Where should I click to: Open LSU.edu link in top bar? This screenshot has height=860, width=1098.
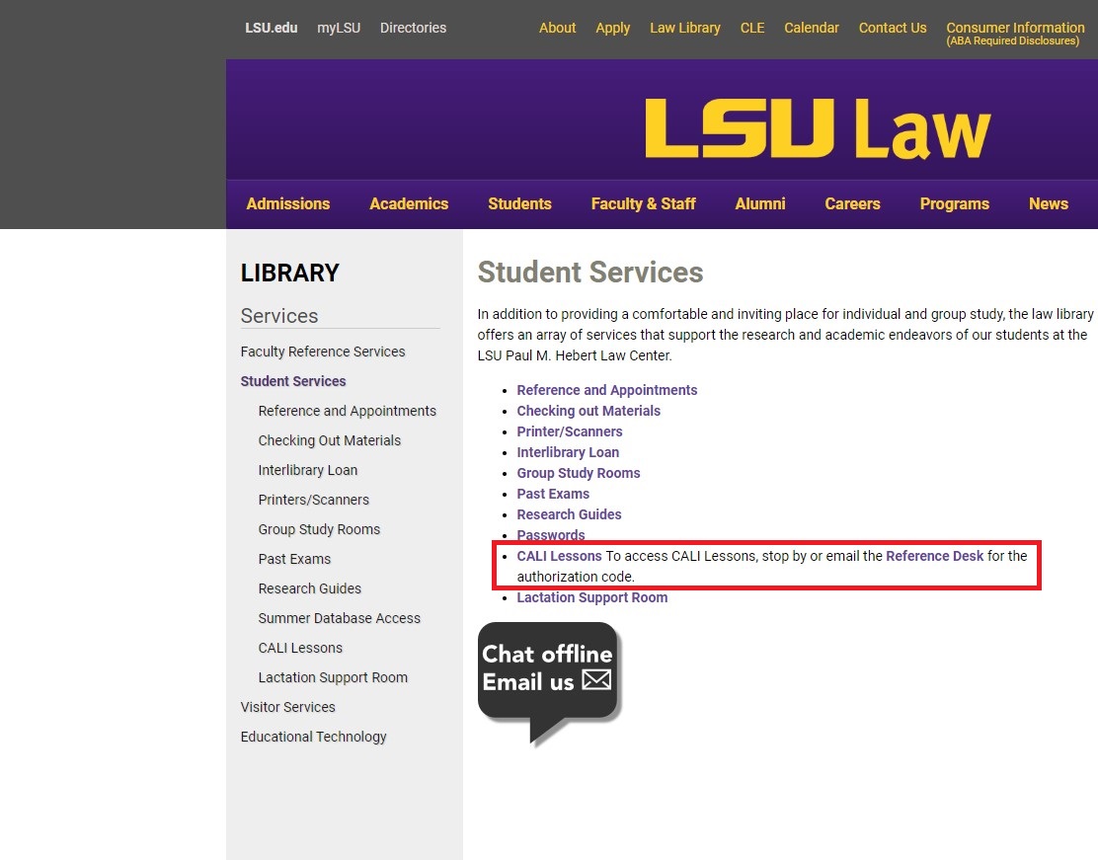pos(271,28)
